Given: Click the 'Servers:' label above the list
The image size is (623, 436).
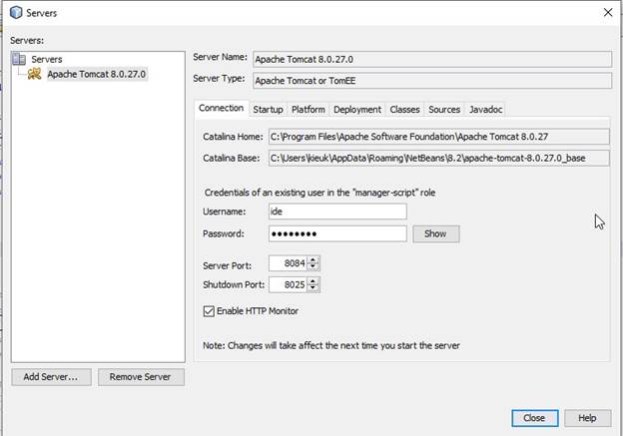Looking at the screenshot, I should click(x=27, y=41).
